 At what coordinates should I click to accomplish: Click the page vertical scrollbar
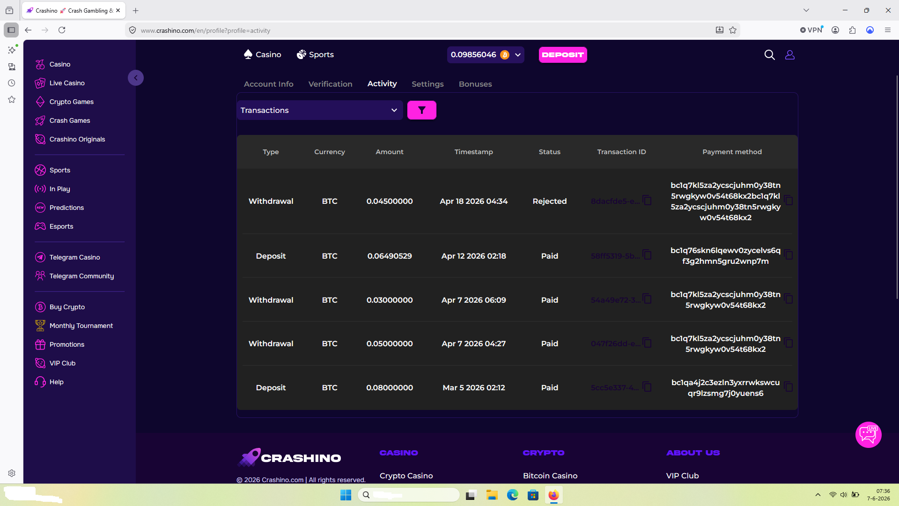896,187
